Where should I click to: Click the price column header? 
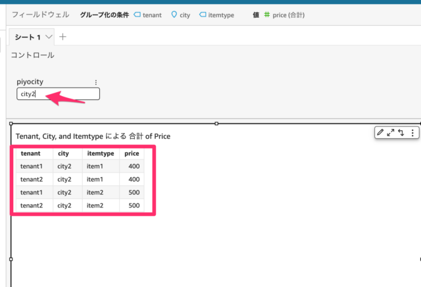(x=132, y=153)
